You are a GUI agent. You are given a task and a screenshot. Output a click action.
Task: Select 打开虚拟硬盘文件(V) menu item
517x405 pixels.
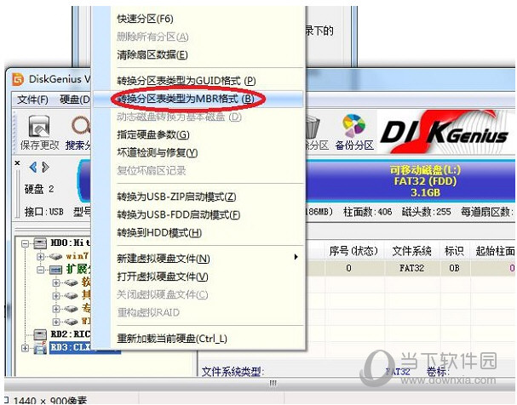click(162, 277)
